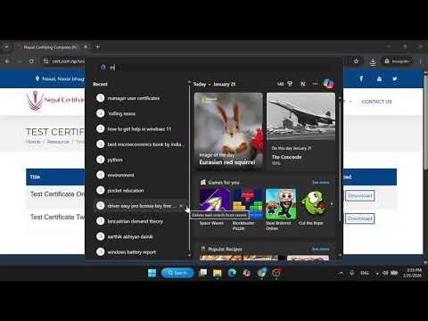The image size is (428, 321).
Task: Open the Task View icon in the taskbar
Action: coord(203,273)
